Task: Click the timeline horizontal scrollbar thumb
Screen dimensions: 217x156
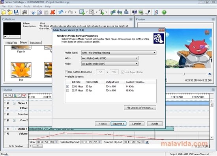Action: pyautogui.click(x=37, y=146)
